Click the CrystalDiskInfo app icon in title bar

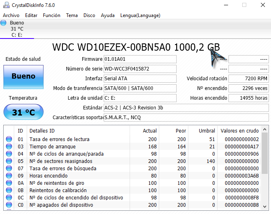point(6,5)
